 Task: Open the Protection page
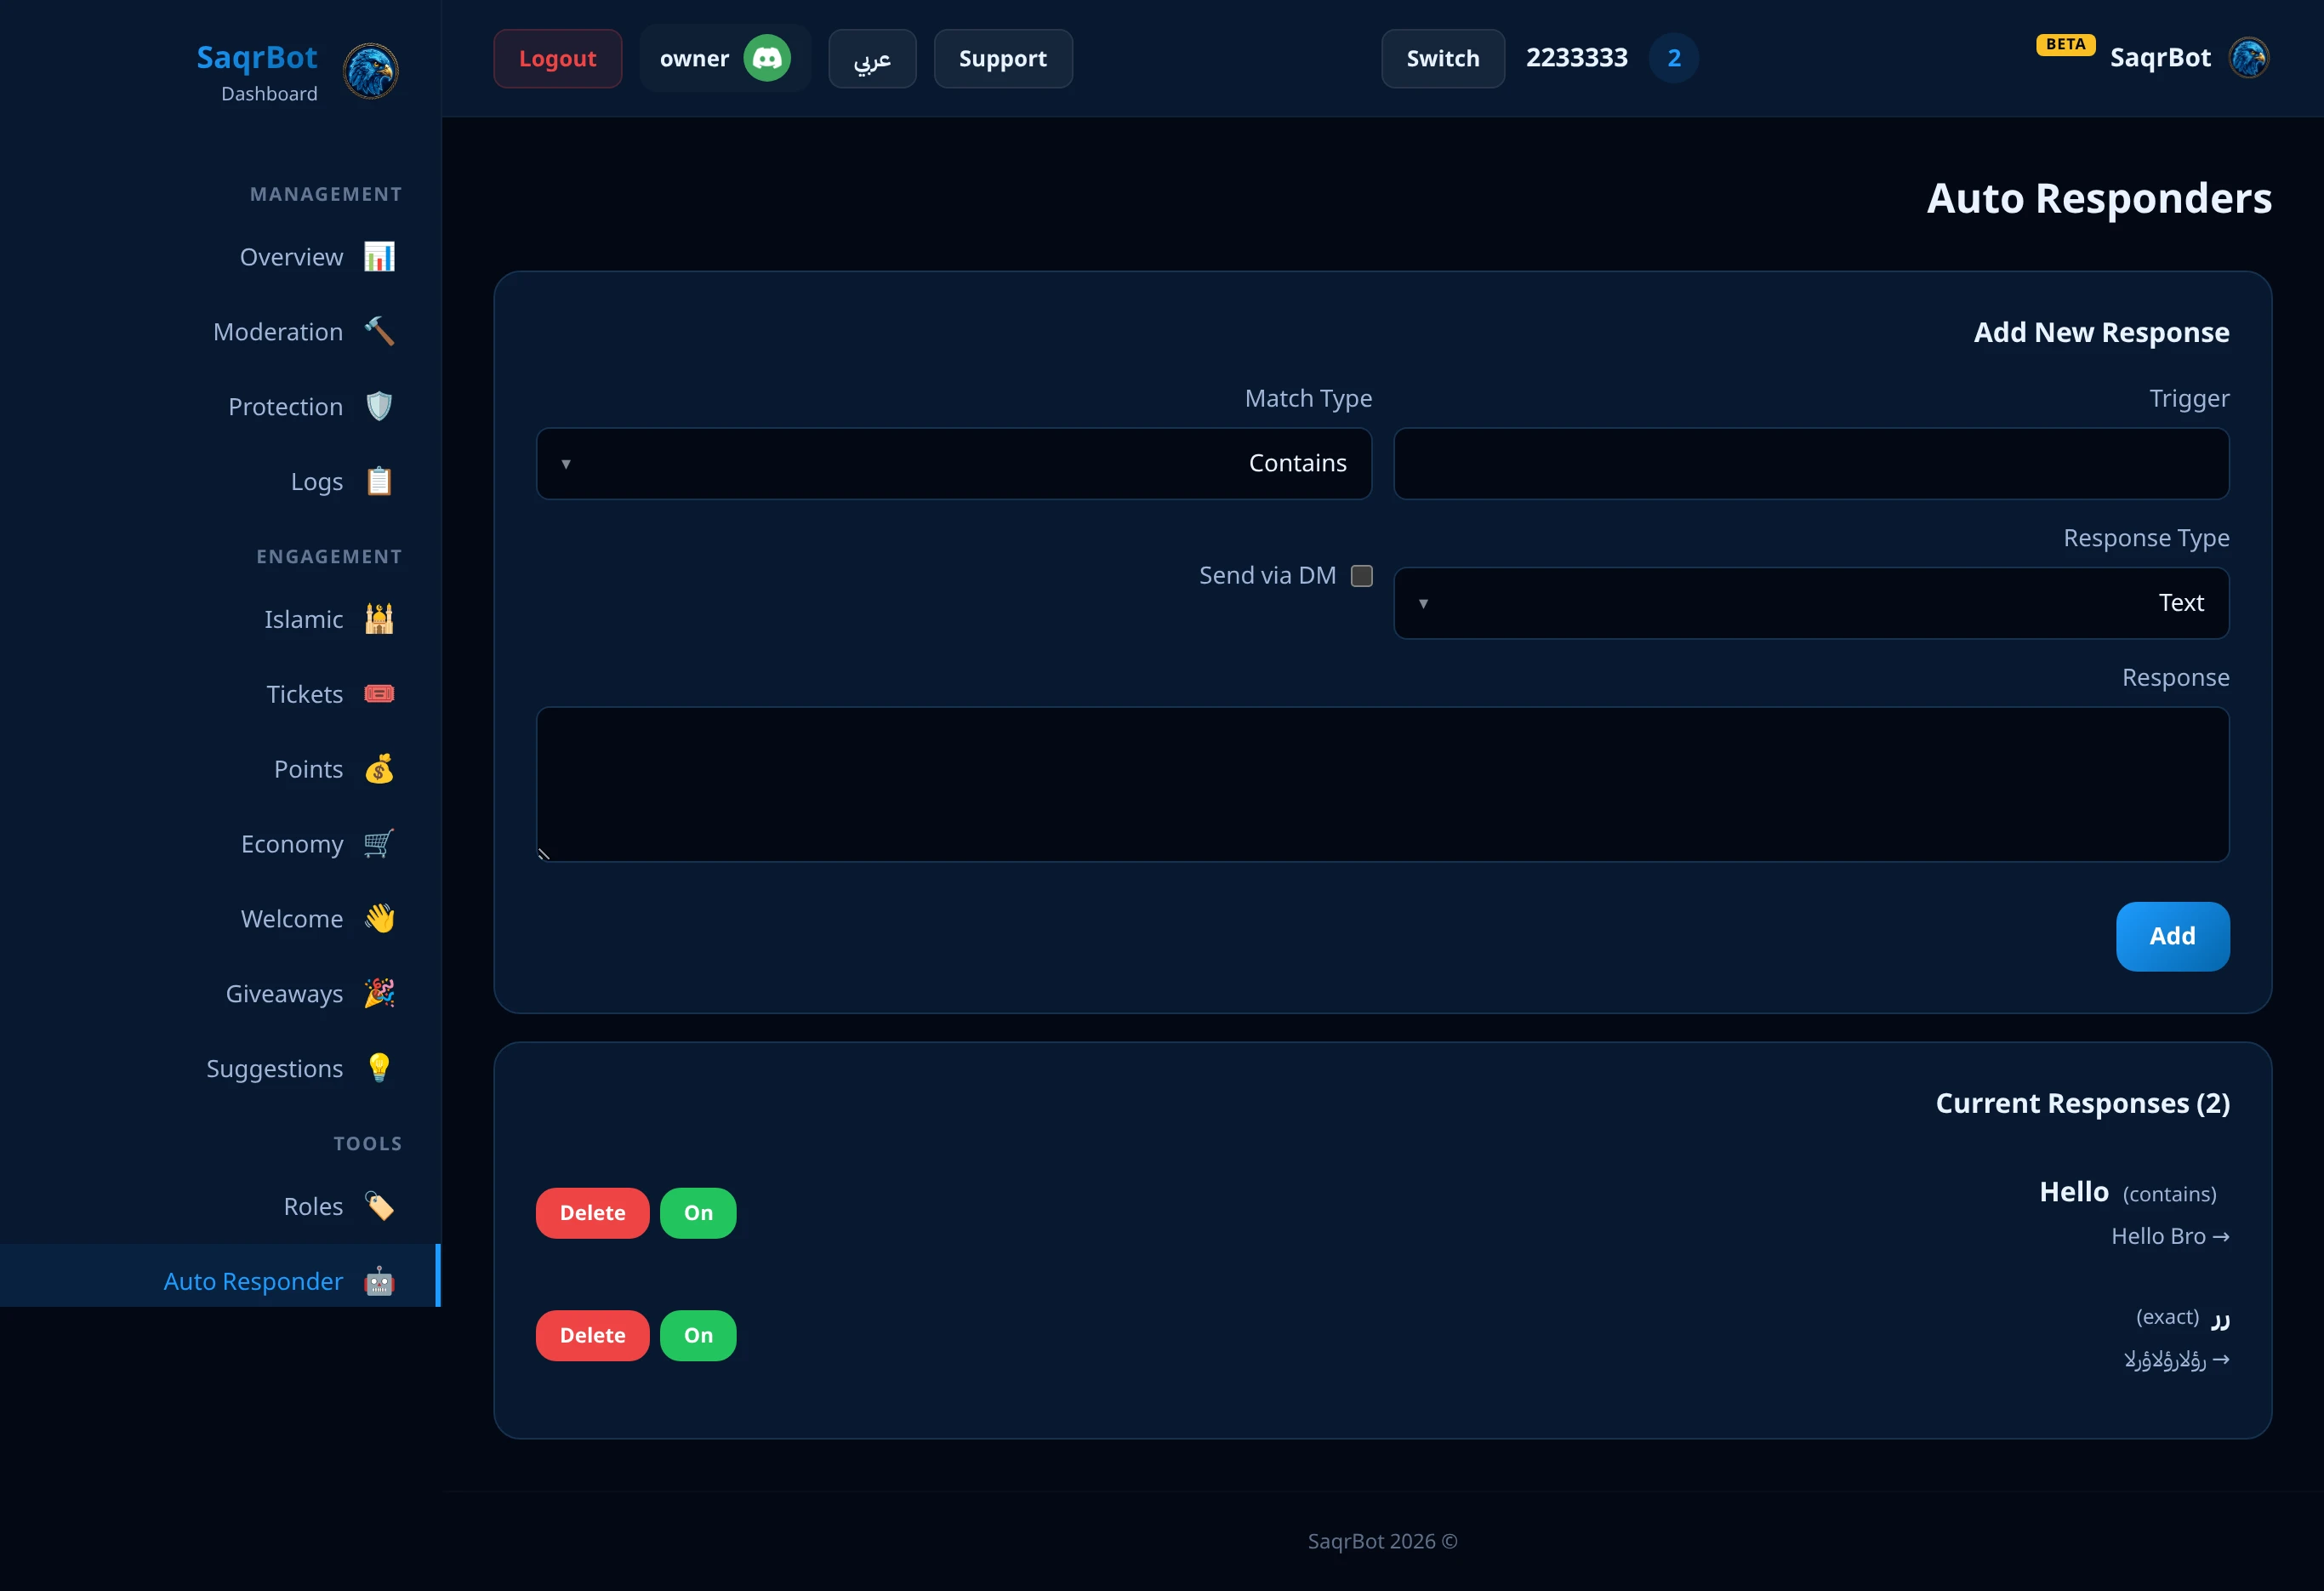[220, 406]
